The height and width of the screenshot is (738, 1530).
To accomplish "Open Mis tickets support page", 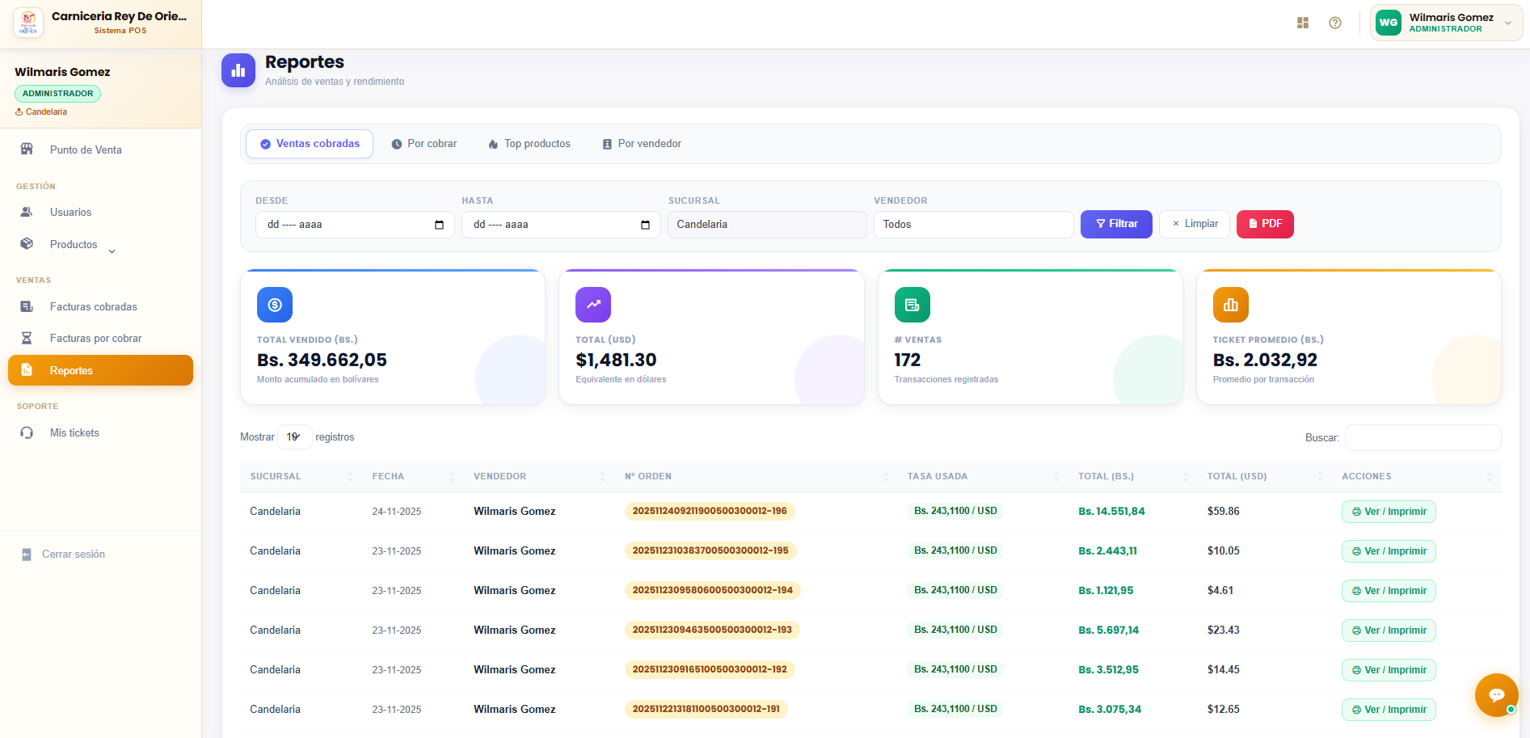I will click(x=100, y=432).
